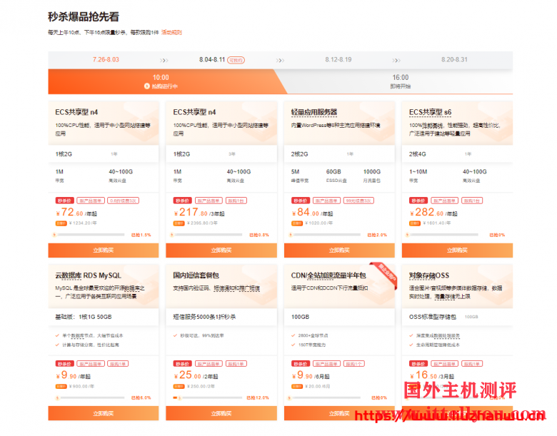This screenshot has width=557, height=436.
Task: Open the 云数据库 RDS MySQL card title
Action: (x=88, y=275)
